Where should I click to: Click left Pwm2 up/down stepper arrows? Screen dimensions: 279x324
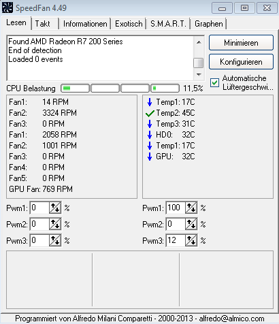(55, 224)
